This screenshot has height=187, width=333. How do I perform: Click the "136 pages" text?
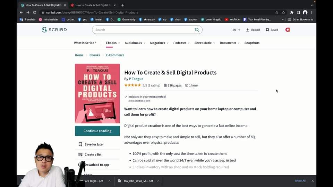pyautogui.click(x=174, y=86)
